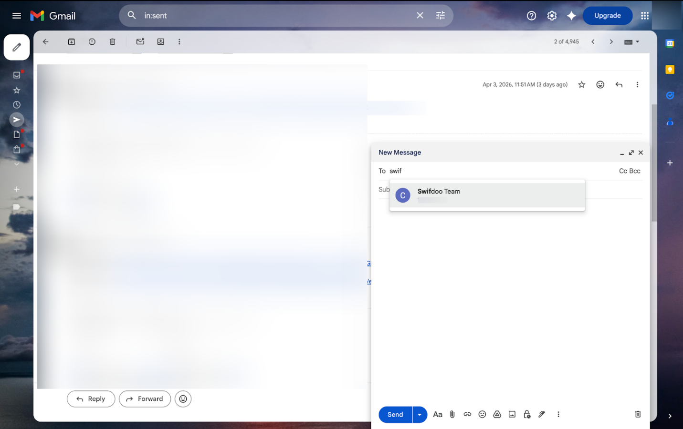Toggle the email reaction smiley icon
This screenshot has height=429, width=683.
coord(600,84)
